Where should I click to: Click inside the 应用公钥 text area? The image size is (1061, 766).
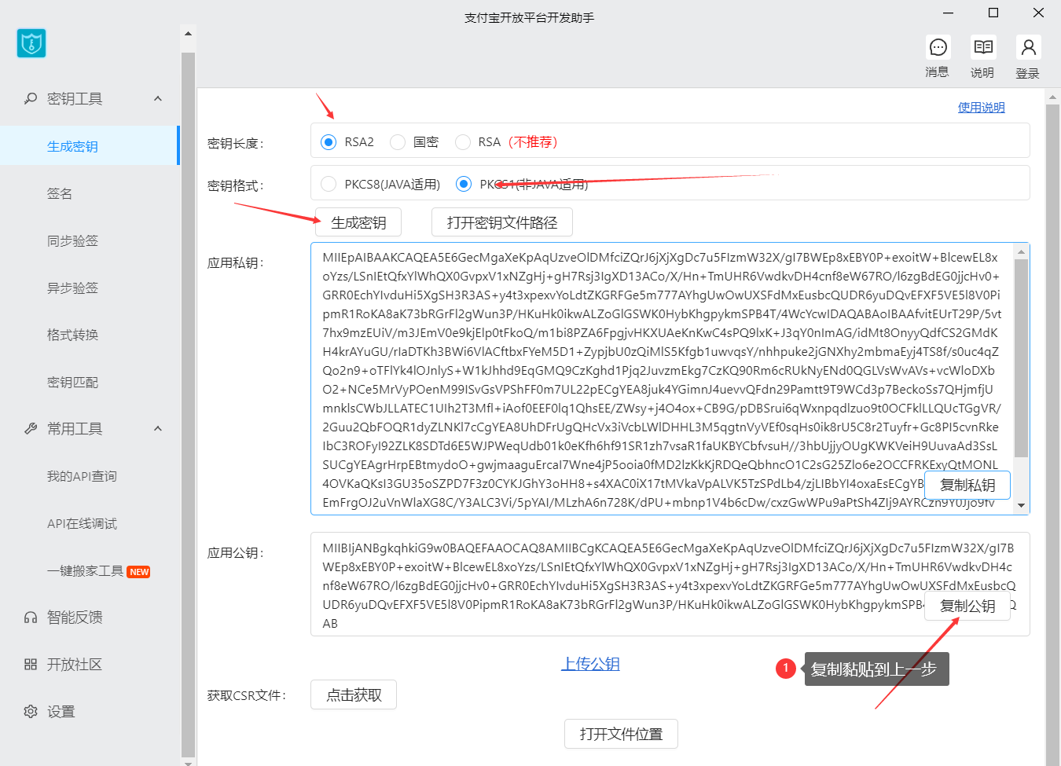click(670, 584)
